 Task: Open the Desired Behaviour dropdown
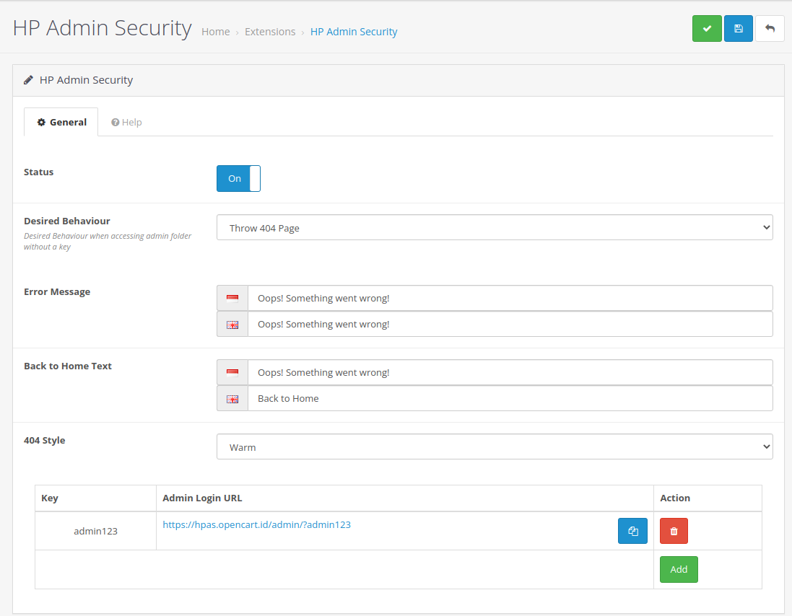pos(495,228)
